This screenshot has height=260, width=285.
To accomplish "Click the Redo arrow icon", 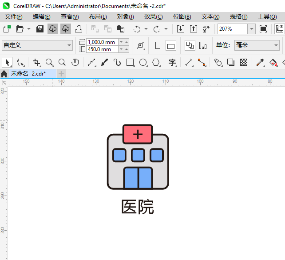I will point(157,29).
